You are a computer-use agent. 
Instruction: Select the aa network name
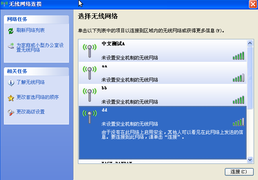click(104, 66)
